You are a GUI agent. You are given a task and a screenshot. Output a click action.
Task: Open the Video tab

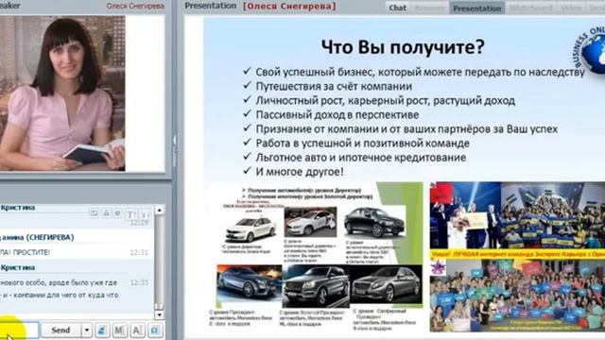click(x=571, y=8)
